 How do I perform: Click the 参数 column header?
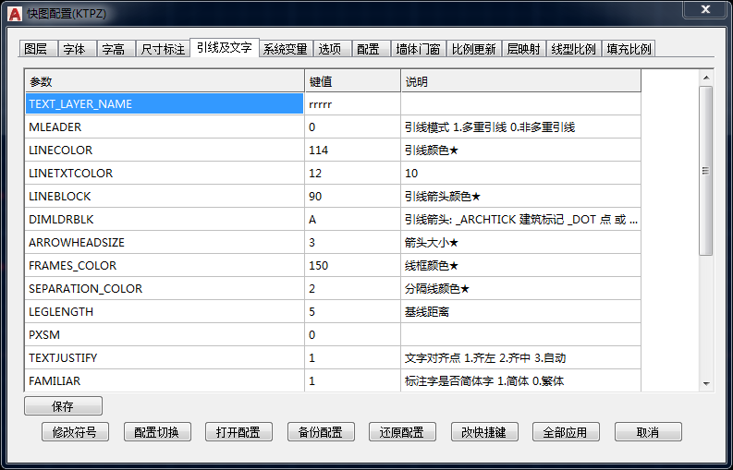[x=165, y=82]
